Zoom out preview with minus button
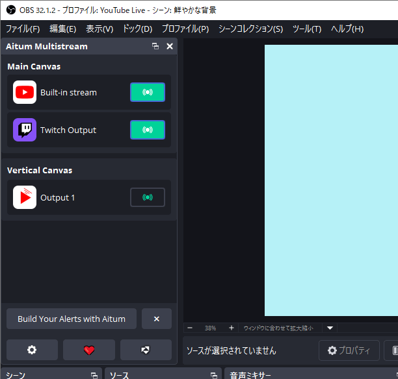Viewport: 398px width, 379px height. coord(190,328)
